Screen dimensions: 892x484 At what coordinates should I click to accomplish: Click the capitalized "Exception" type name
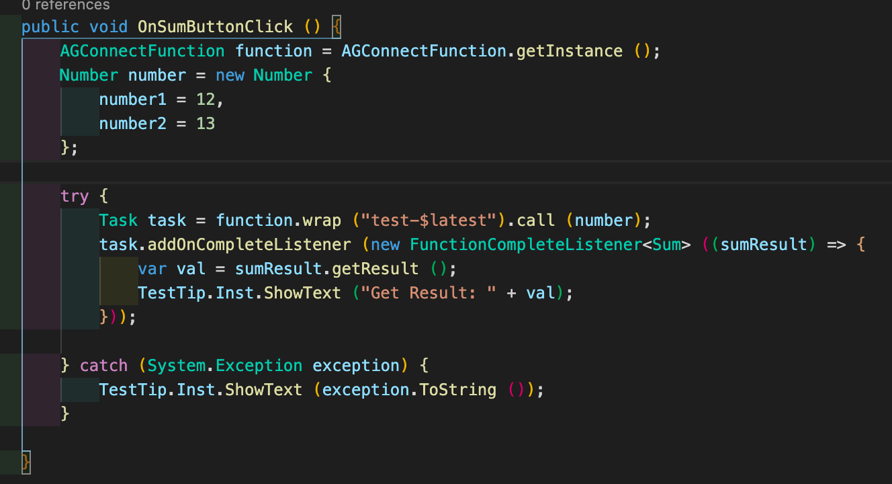click(x=259, y=366)
